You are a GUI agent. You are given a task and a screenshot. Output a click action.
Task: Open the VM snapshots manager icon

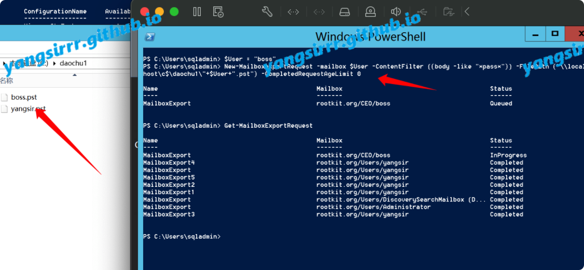tap(218, 12)
